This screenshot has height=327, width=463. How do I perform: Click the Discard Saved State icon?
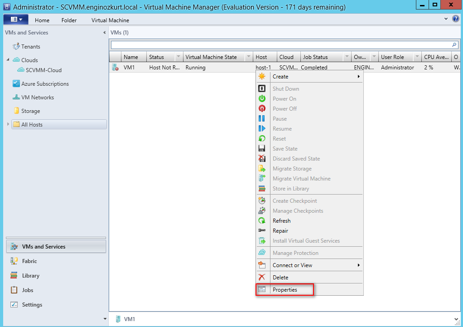point(261,158)
